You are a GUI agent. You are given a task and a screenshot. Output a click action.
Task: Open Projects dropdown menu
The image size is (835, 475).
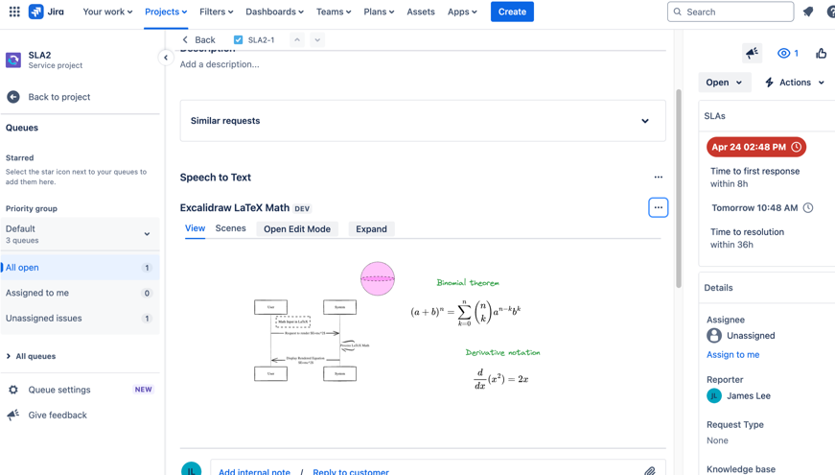(166, 12)
